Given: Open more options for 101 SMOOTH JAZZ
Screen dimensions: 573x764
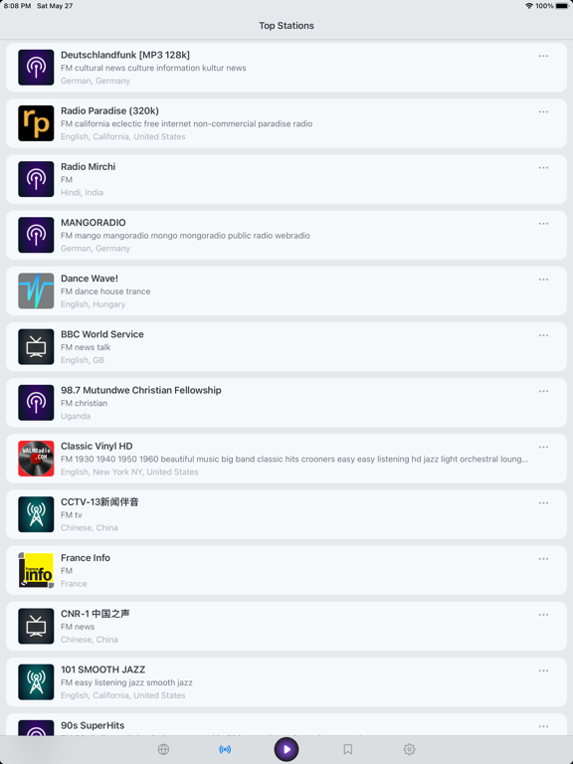Looking at the screenshot, I should [x=544, y=670].
